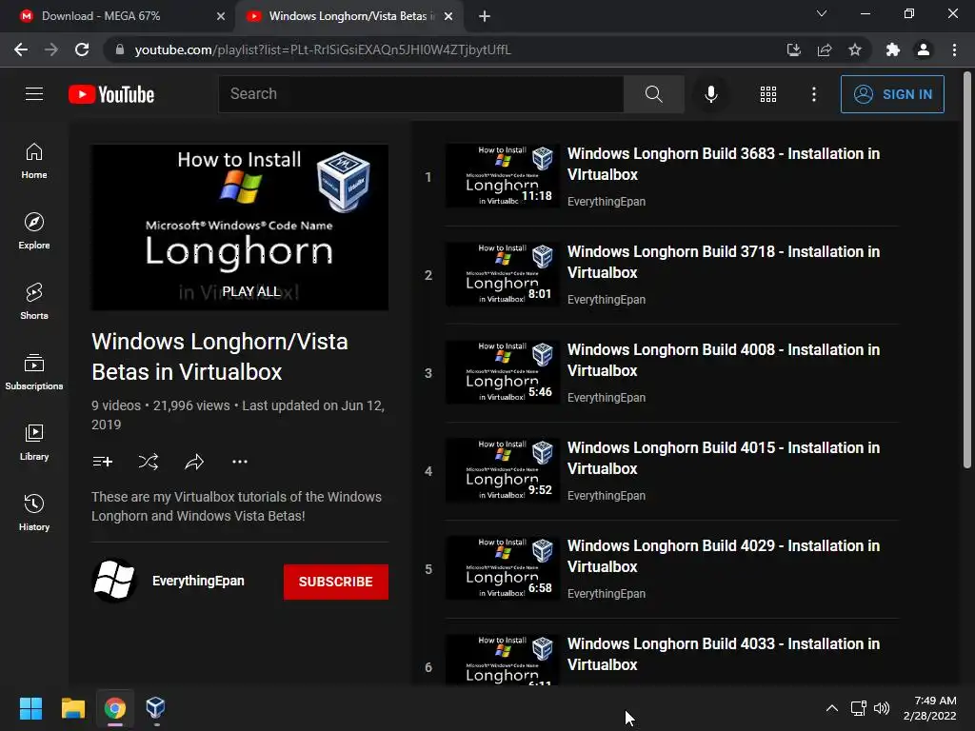Click EverythingEpan under Build 4008 video
975x731 pixels.
pyautogui.click(x=607, y=398)
